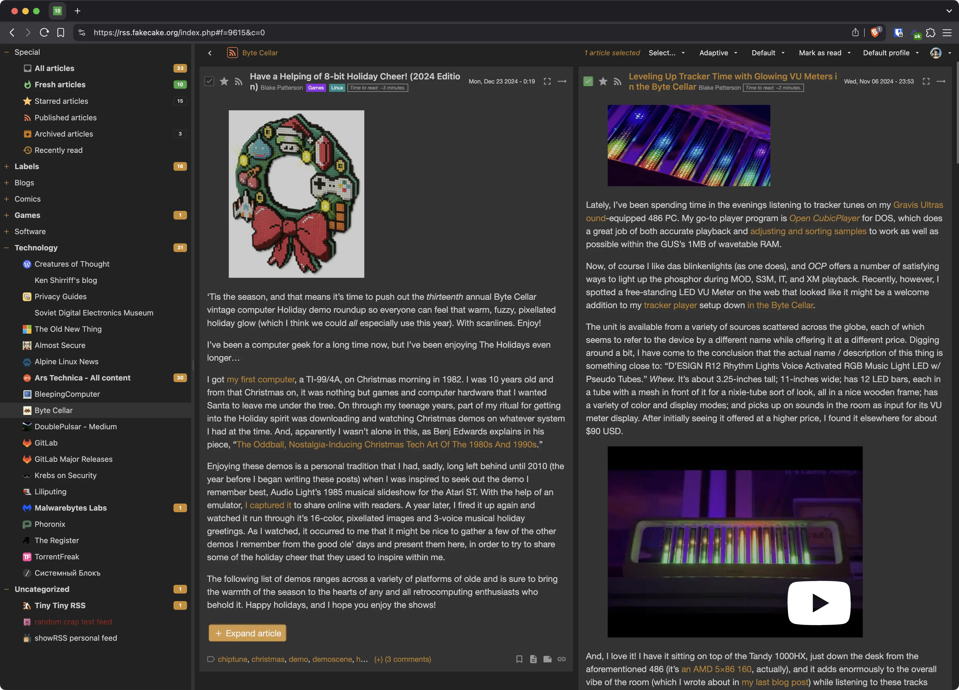The image size is (959, 690).
Task: Open Holiday Cheer article in fullscreen
Action: pyautogui.click(x=547, y=81)
